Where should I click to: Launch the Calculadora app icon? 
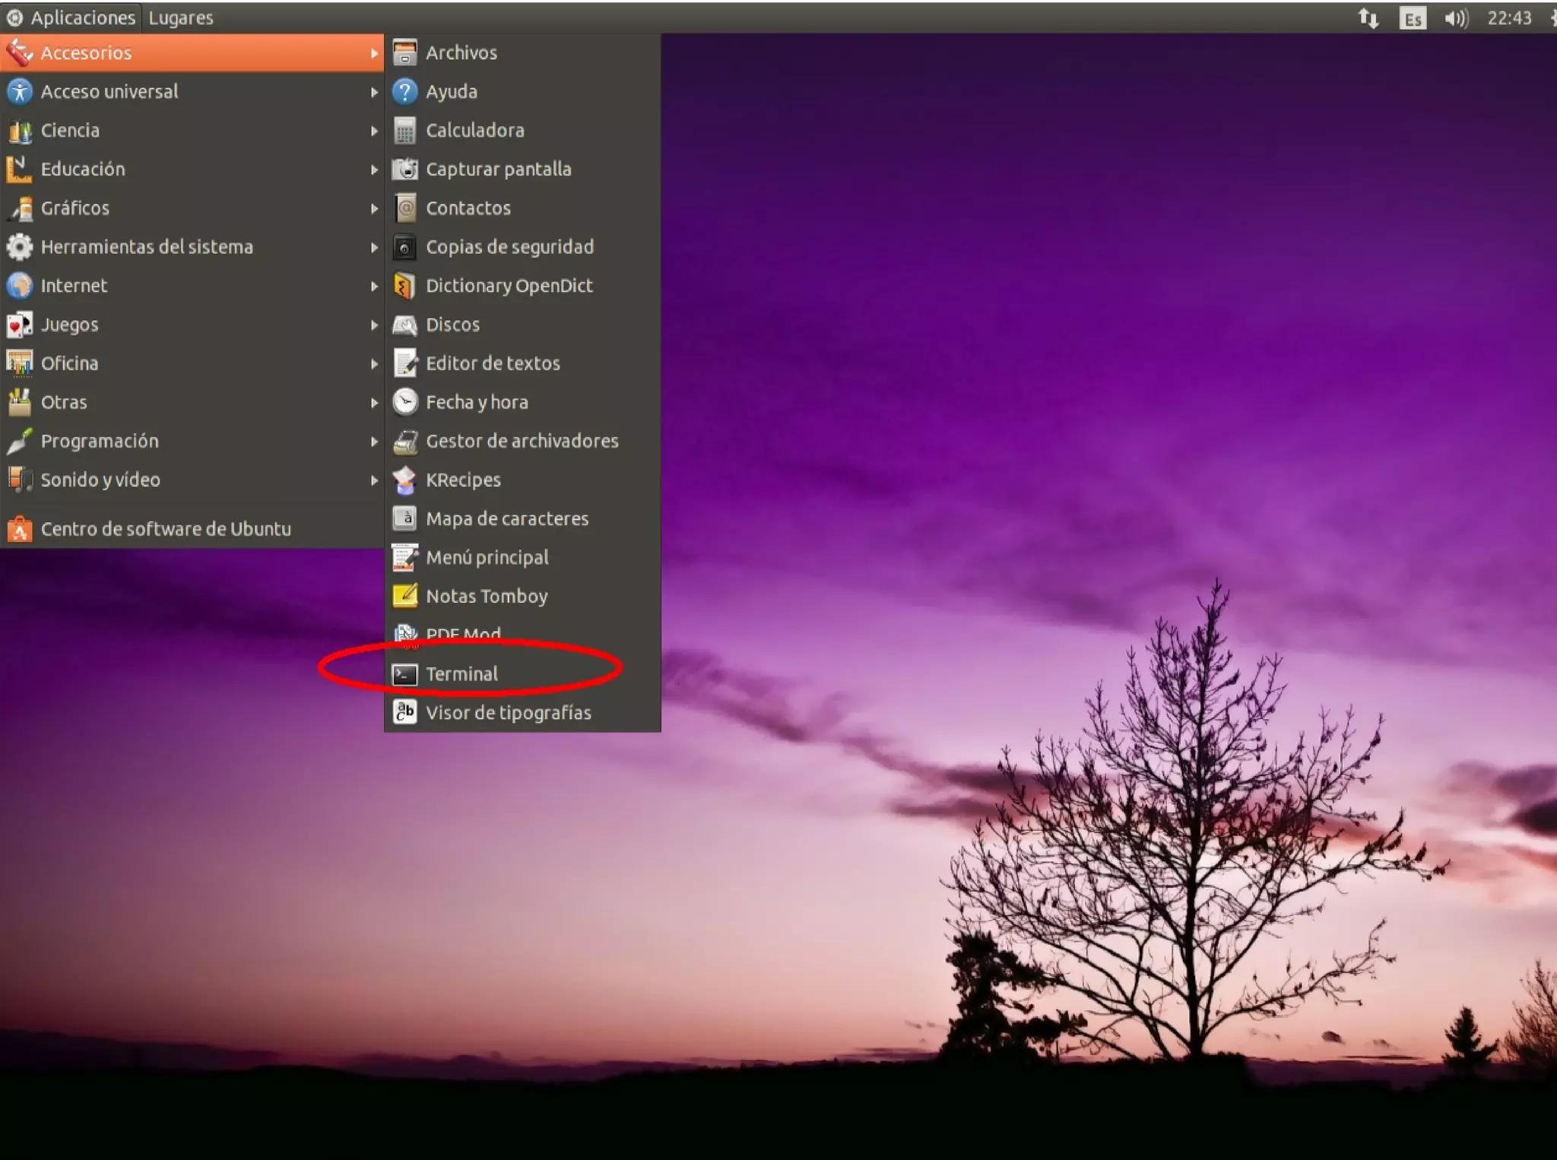pos(404,131)
